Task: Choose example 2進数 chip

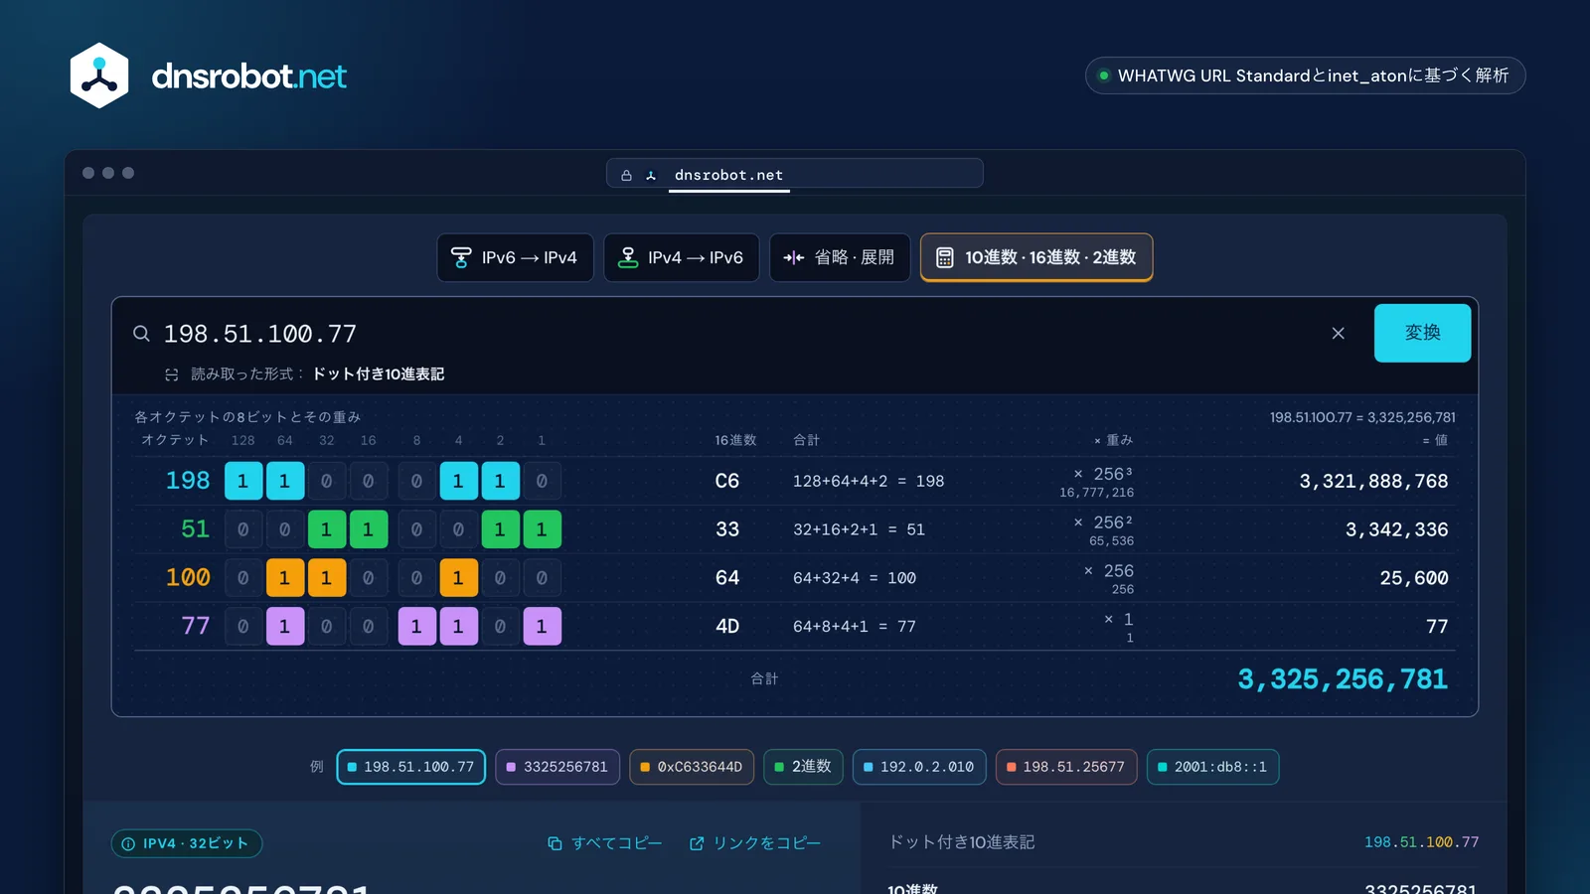Action: pyautogui.click(x=803, y=767)
